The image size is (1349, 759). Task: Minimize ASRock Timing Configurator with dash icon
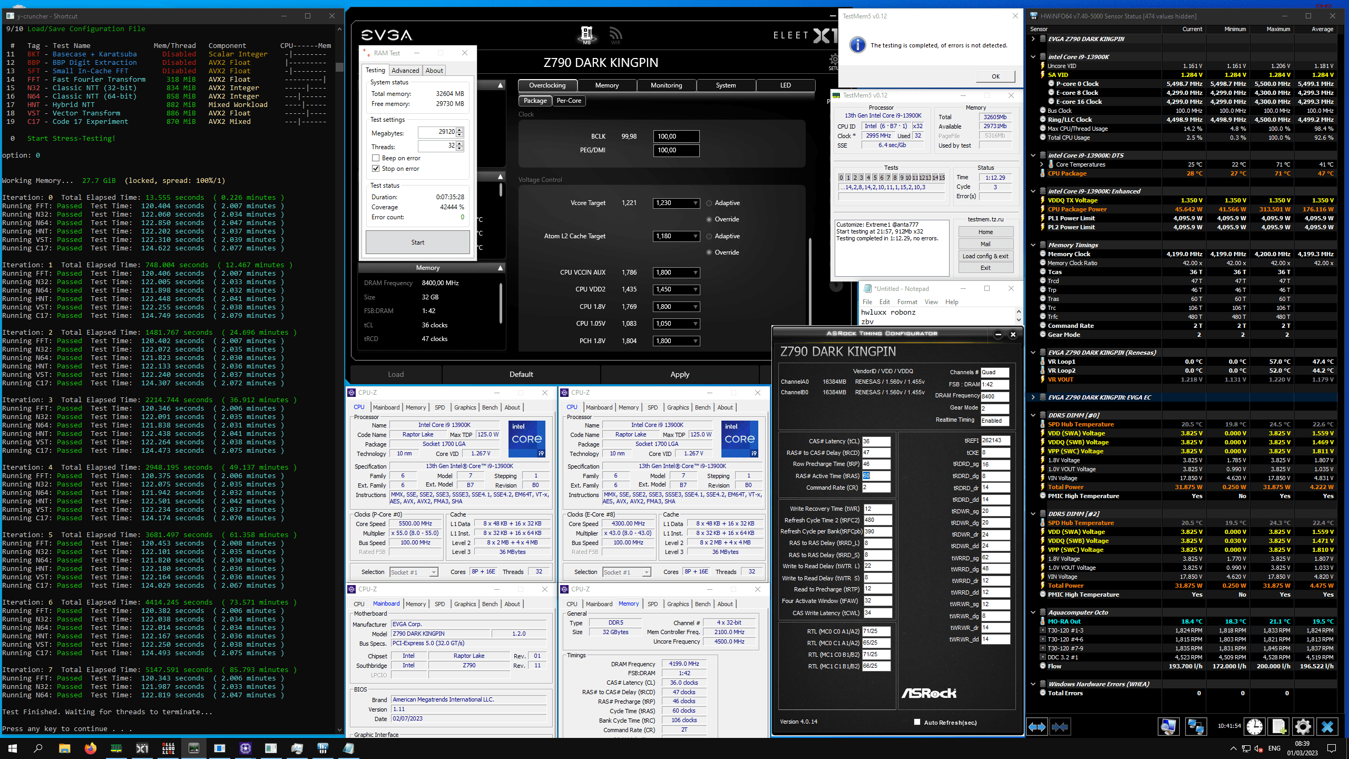click(998, 334)
